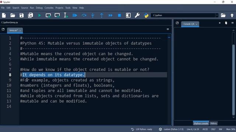
Task: Continue execution until next breakpoint icon
Action: (111, 15)
